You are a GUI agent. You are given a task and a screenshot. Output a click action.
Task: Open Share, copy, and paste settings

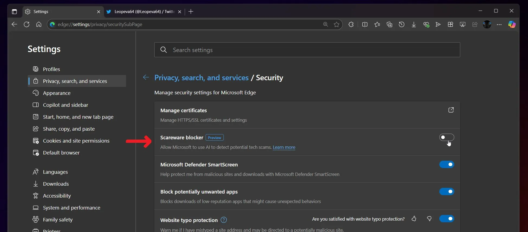click(77, 129)
